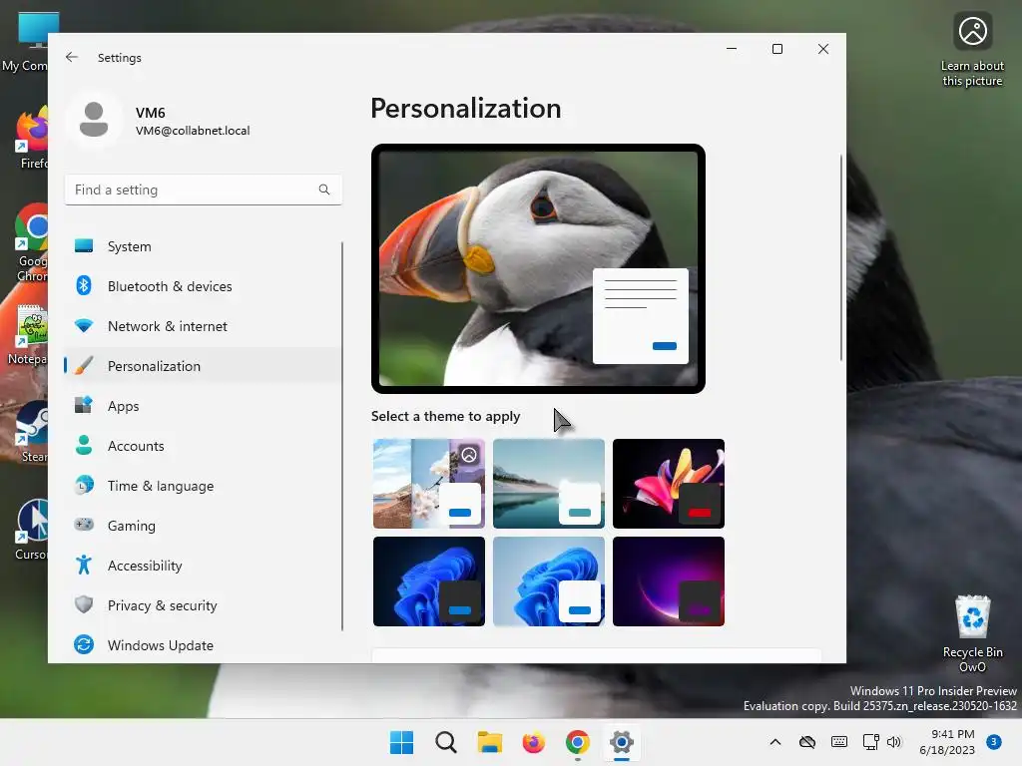Click the Accounts person icon
The height and width of the screenshot is (766, 1022).
(84, 446)
